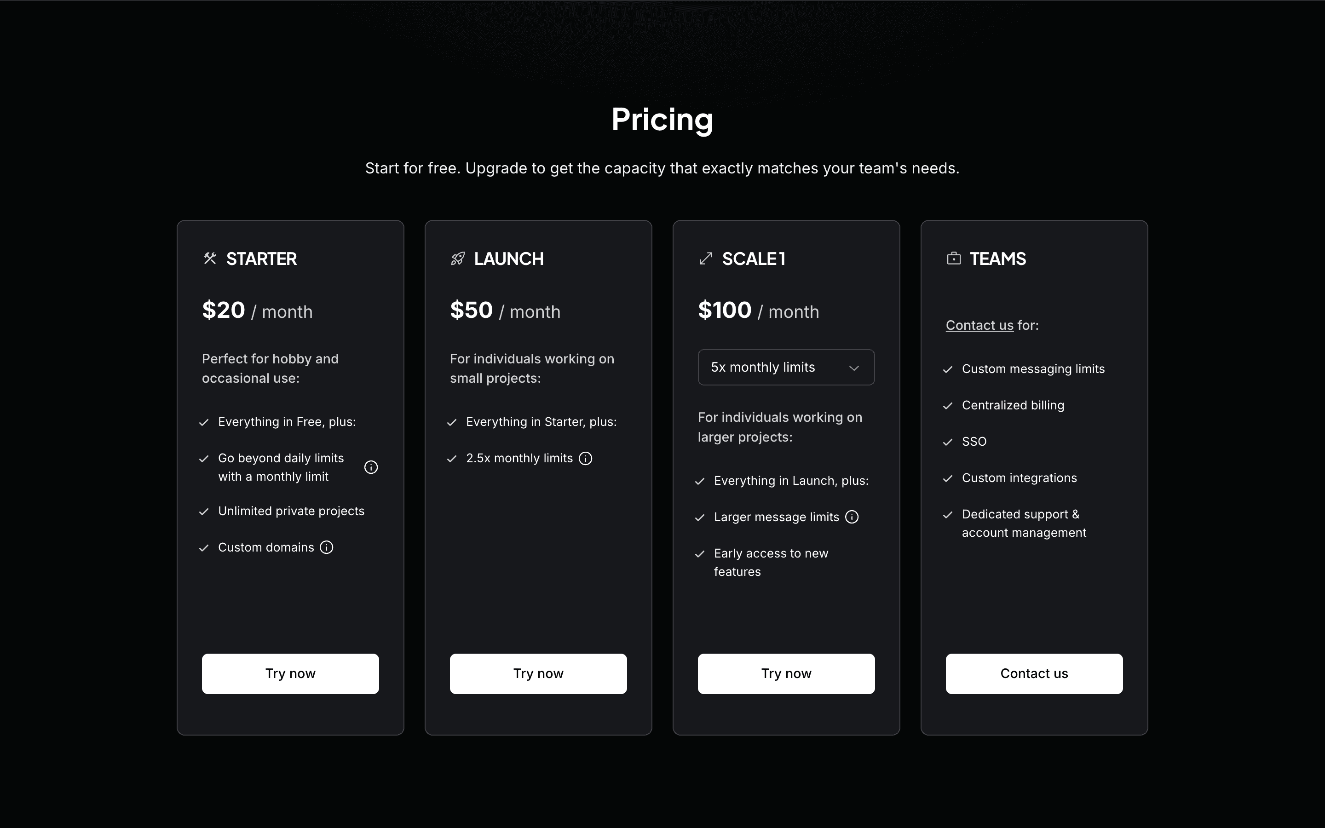Click the $100 / month price text
This screenshot has width=1325, height=828.
[x=758, y=310]
